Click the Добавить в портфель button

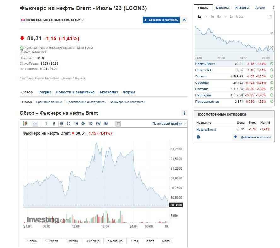tap(161, 20)
